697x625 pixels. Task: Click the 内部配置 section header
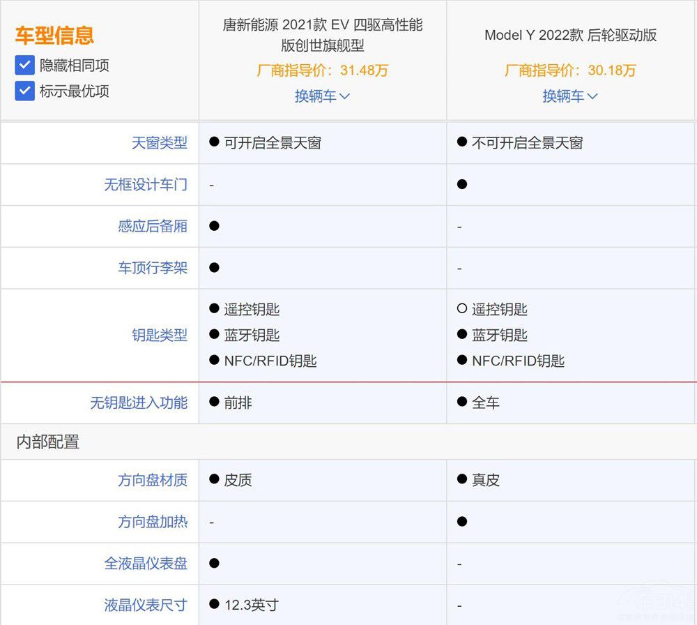[48, 442]
